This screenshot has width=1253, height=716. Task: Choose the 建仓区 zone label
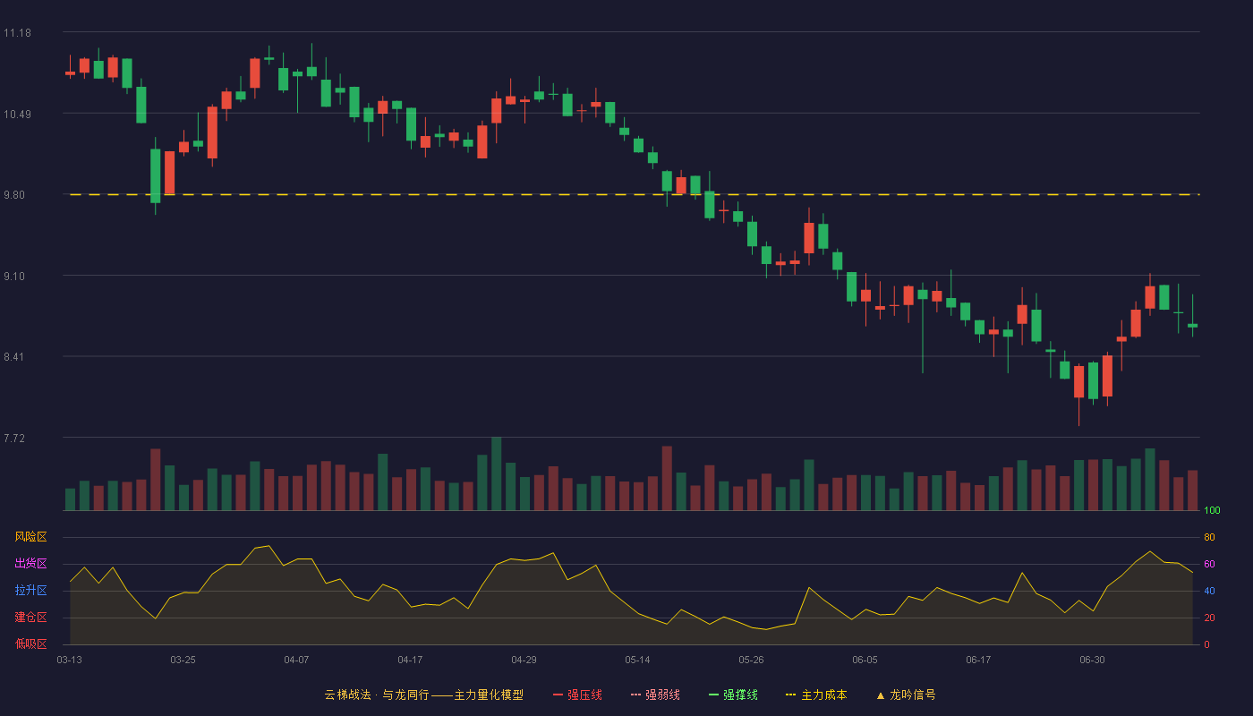point(30,618)
